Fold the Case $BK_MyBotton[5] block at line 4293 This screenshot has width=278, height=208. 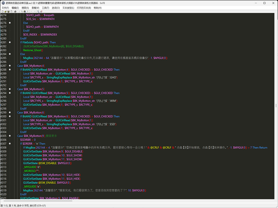tap(10, 89)
